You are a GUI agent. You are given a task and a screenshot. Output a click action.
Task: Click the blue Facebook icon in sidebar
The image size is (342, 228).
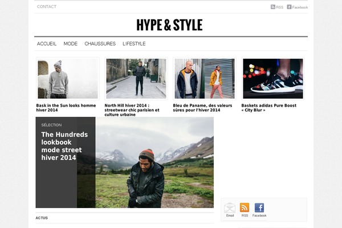click(259, 207)
